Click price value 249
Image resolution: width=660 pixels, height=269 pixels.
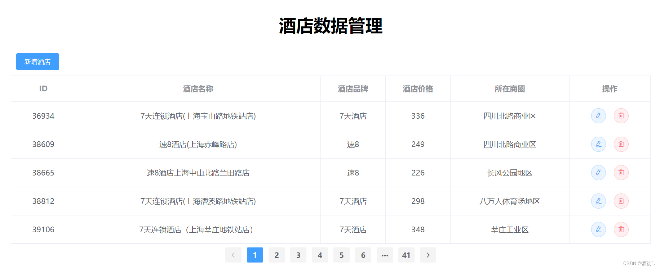point(418,144)
